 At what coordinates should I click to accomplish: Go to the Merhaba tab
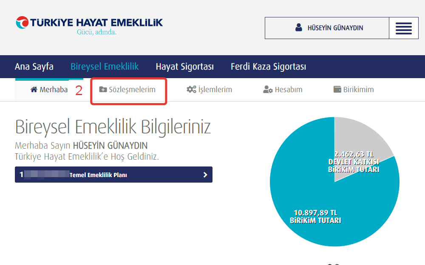[x=48, y=89]
